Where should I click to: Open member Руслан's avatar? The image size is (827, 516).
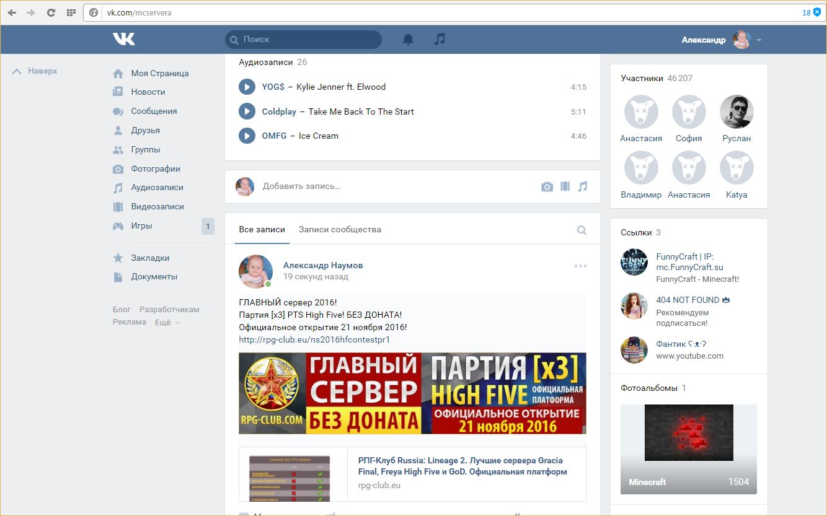tap(736, 112)
